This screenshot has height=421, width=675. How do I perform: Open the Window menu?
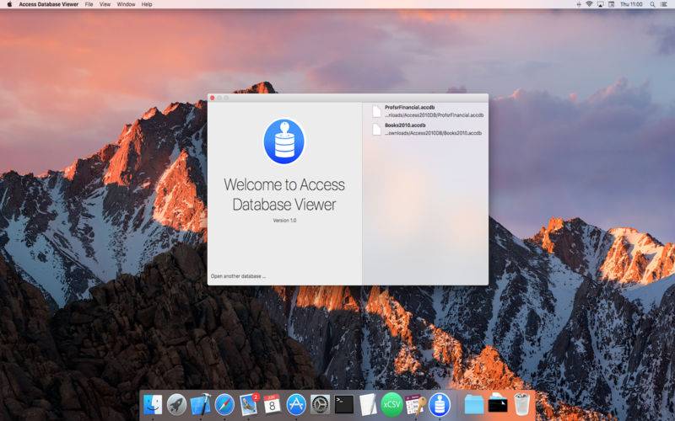pos(126,4)
